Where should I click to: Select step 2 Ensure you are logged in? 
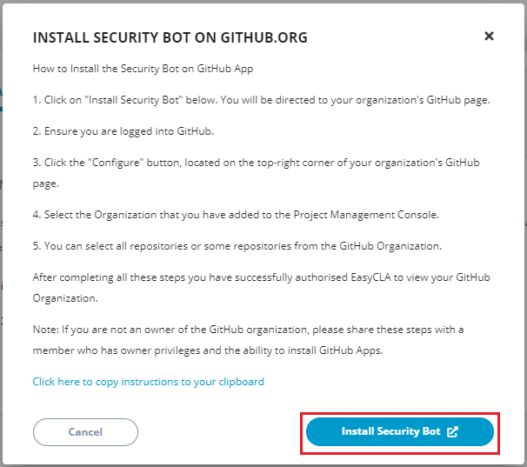tap(123, 131)
